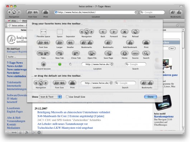This screenshot has height=142, width=190.
Task: Click the Search magnifier icon in sheet
Action: (146, 53)
